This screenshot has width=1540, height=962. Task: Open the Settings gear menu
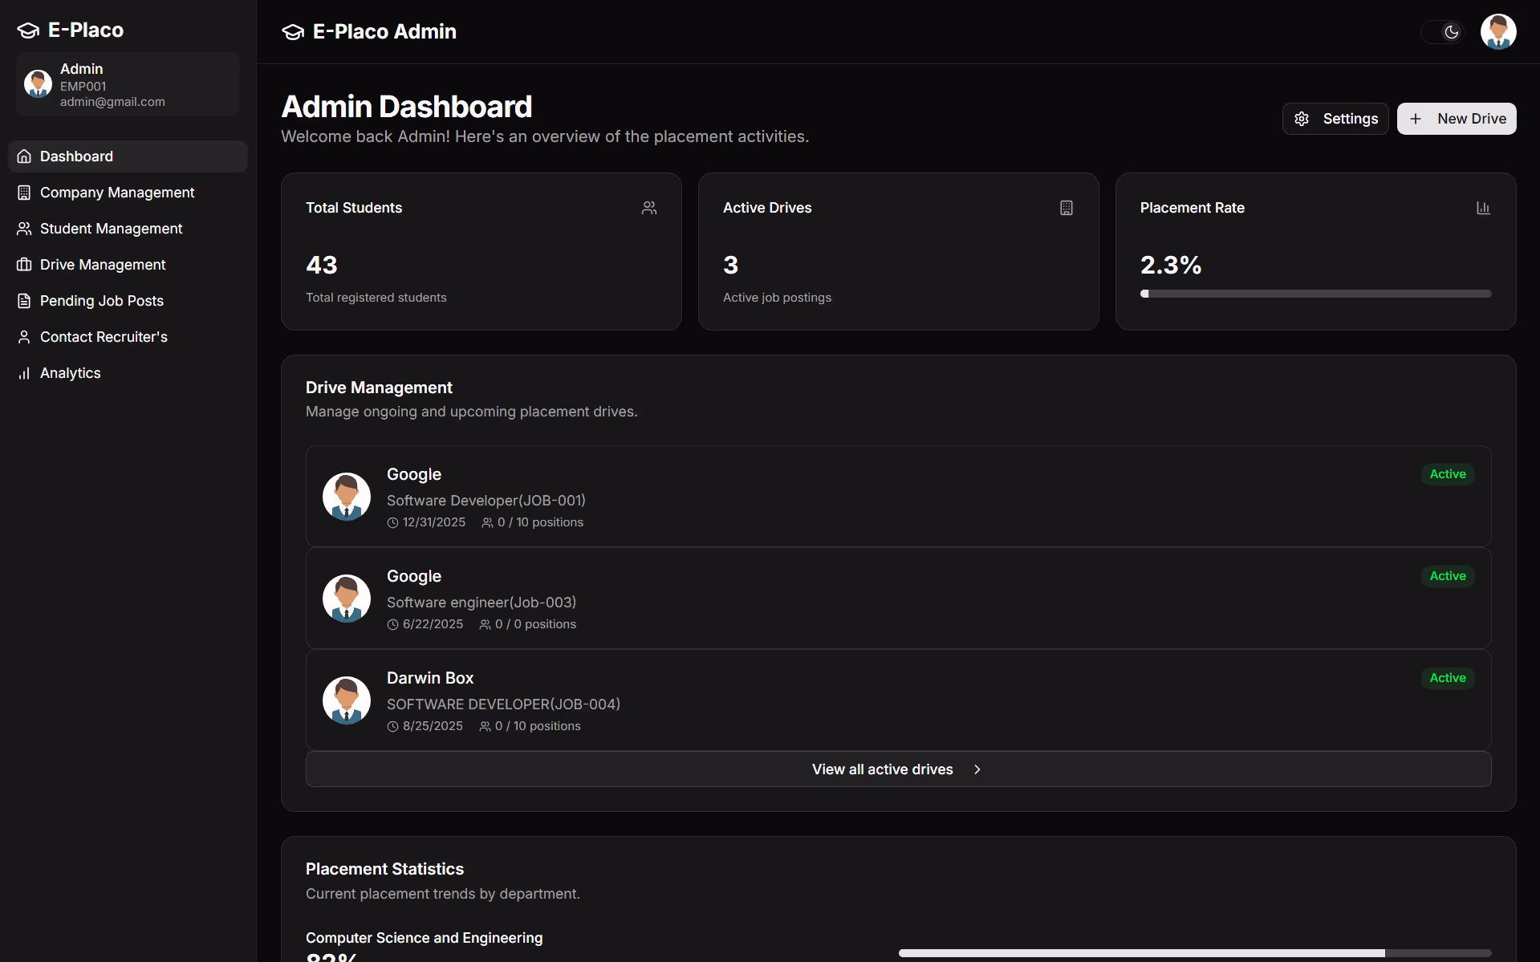pos(1335,118)
